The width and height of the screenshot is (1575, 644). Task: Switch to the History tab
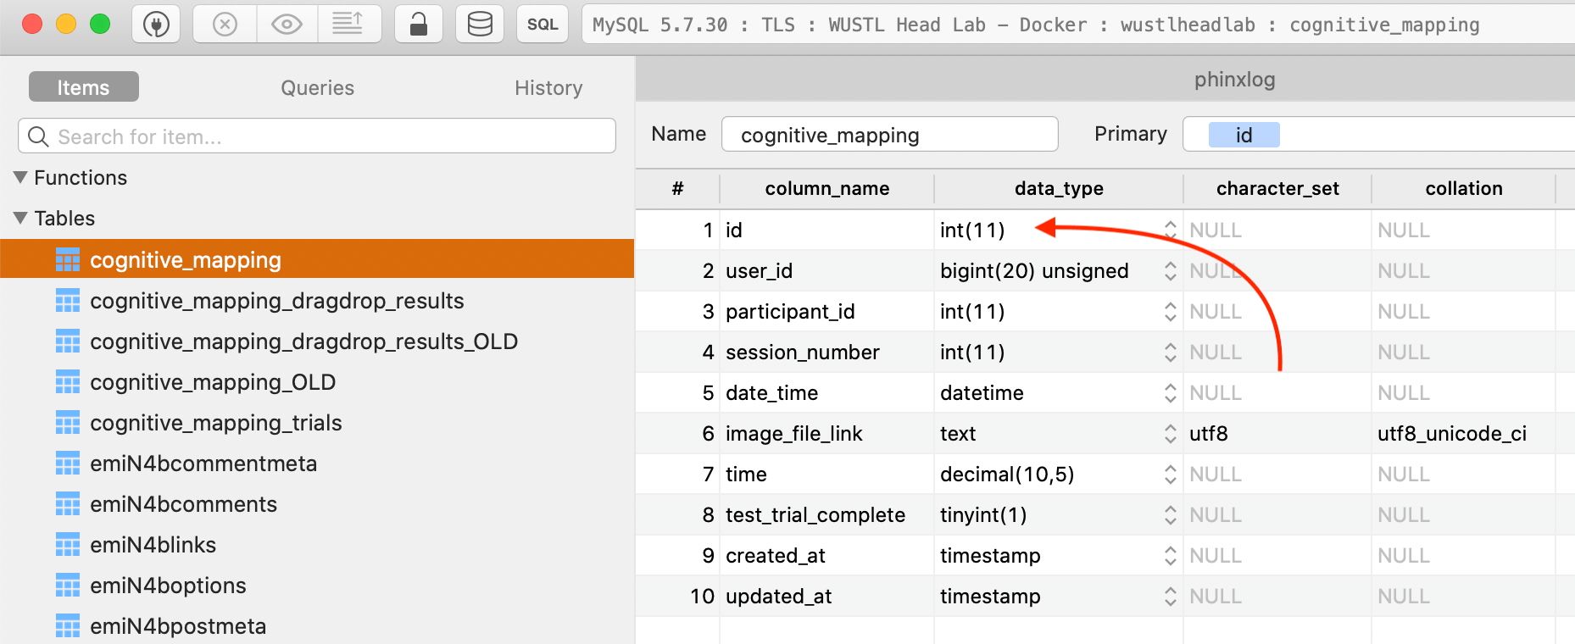pos(548,88)
